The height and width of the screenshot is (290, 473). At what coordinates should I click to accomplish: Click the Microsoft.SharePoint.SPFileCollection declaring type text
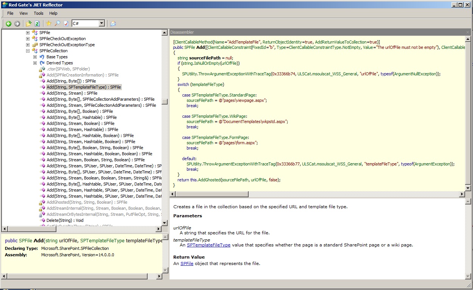coord(75,248)
